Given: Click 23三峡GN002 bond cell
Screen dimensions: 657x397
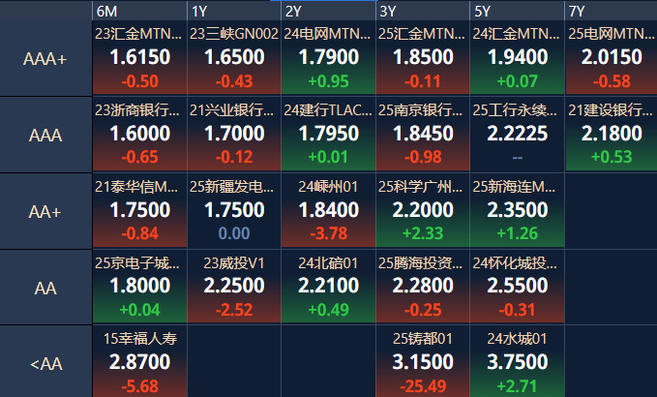Looking at the screenshot, I should click(233, 58).
